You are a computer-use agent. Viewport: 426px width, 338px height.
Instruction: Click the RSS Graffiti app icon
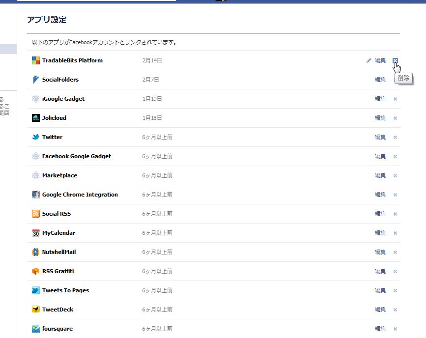coord(35,271)
